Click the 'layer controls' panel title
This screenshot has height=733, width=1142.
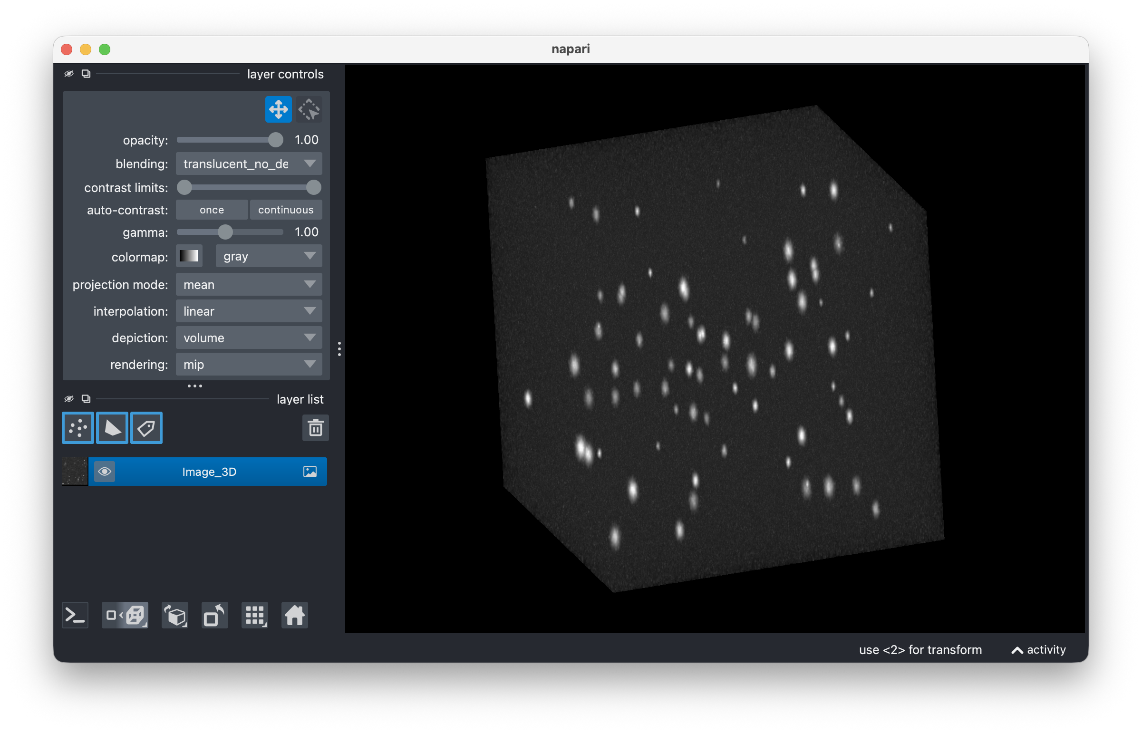coord(285,74)
